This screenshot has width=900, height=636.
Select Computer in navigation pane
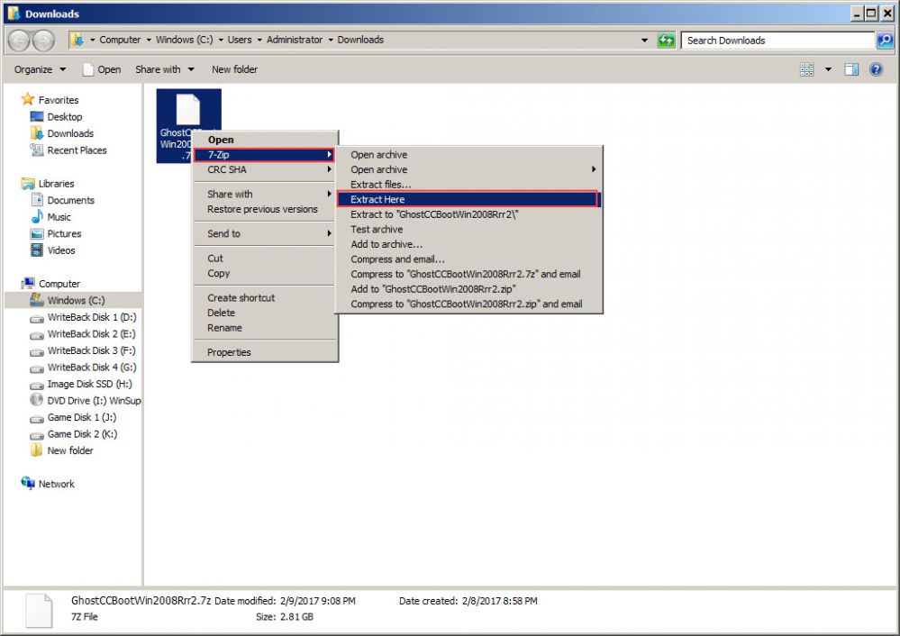(x=59, y=284)
